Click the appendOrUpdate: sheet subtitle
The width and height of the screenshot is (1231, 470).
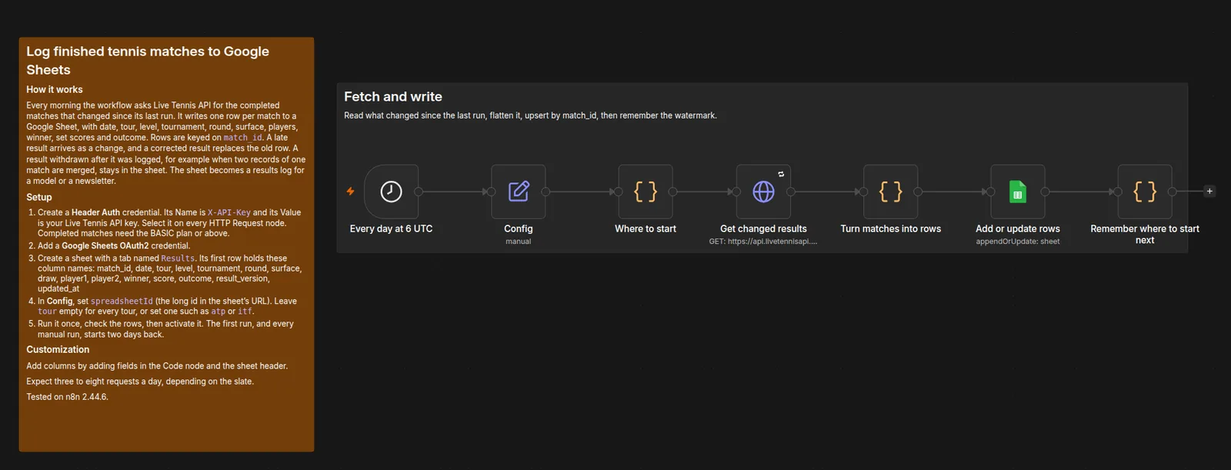pyautogui.click(x=1018, y=242)
